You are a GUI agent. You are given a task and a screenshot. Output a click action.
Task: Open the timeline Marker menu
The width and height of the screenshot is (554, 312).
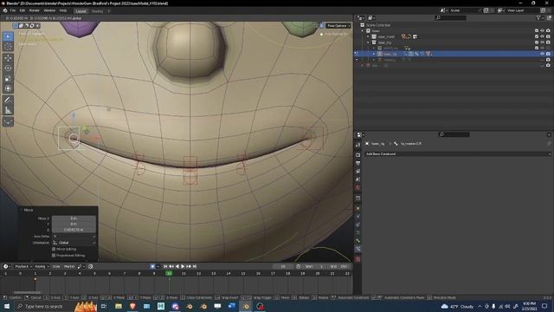pos(69,266)
